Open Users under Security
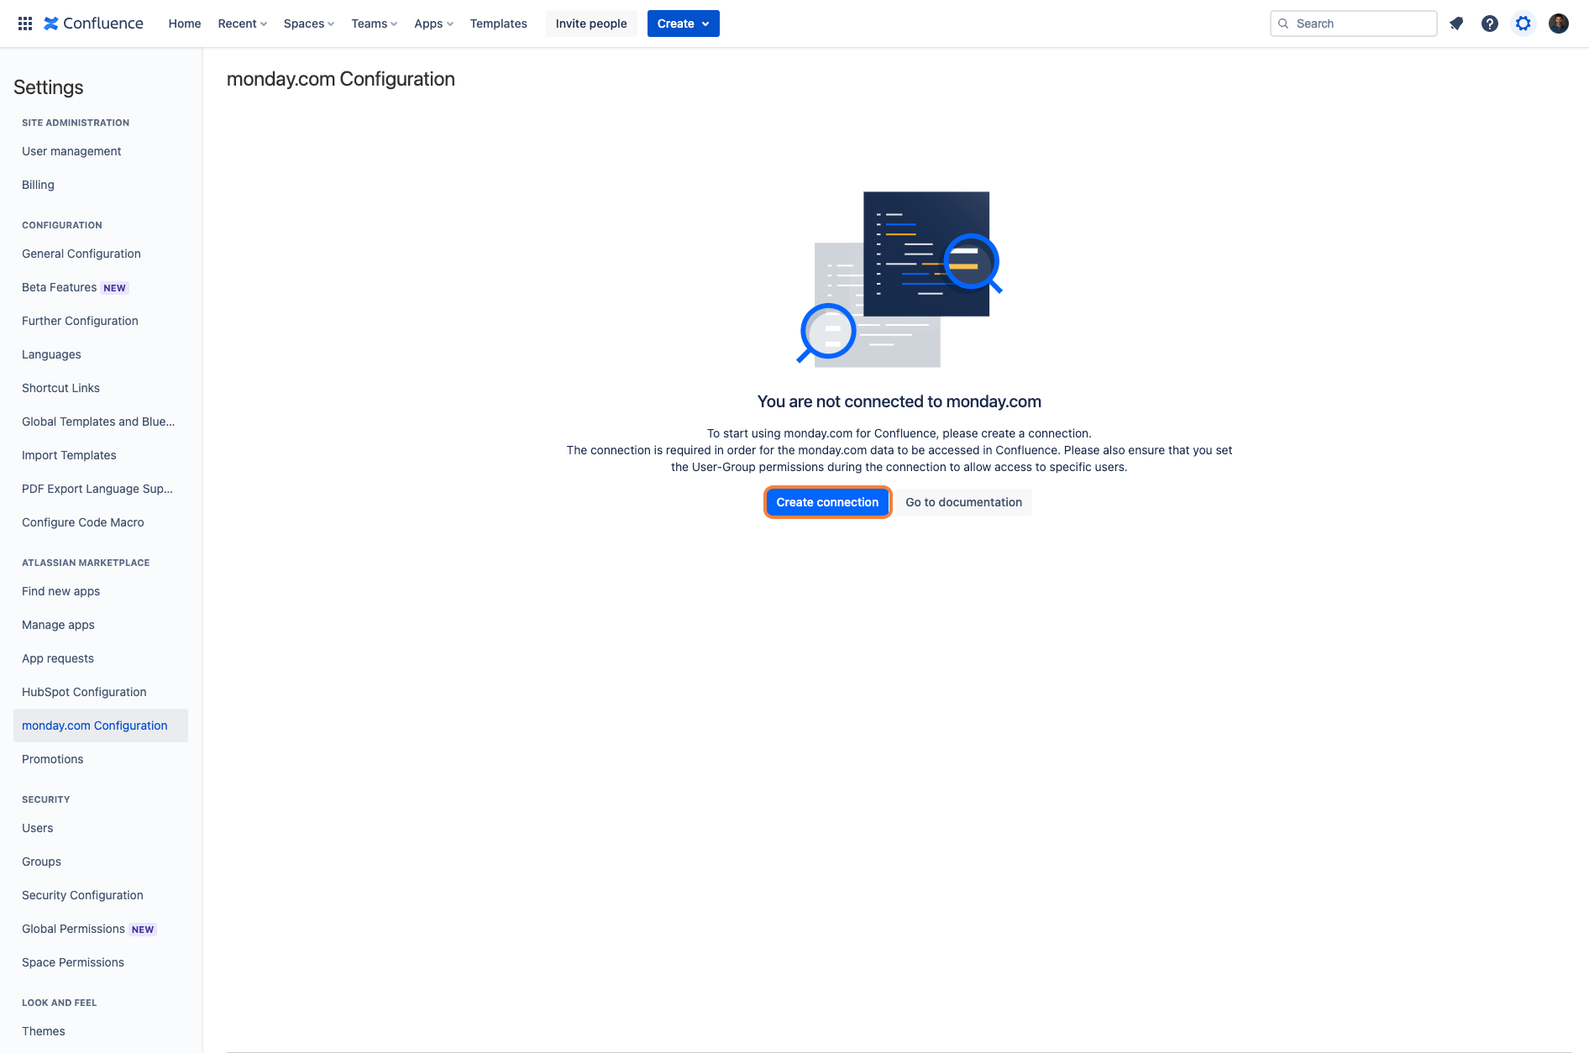Viewport: 1589px width, 1053px height. (101, 828)
